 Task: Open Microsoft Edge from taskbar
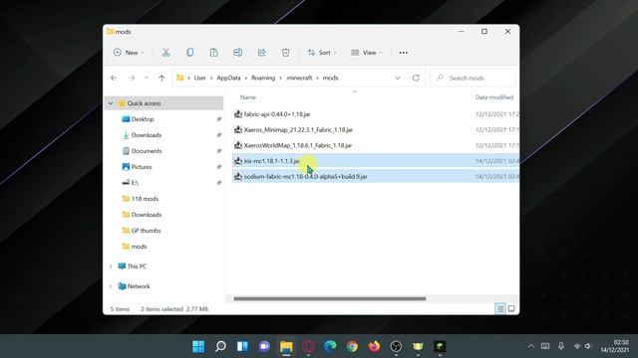(330, 346)
